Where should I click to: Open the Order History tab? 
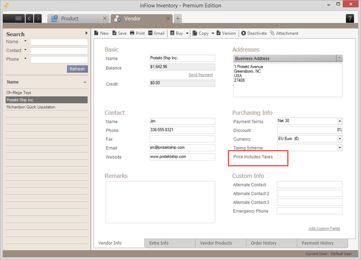[x=272, y=243]
